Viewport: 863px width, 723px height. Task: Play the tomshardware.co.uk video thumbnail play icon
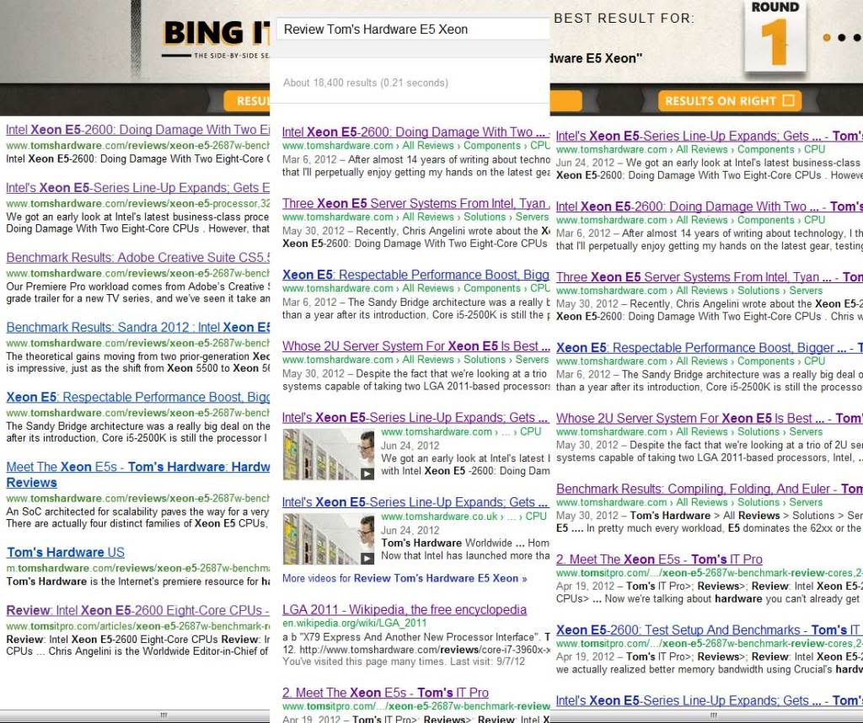click(367, 558)
